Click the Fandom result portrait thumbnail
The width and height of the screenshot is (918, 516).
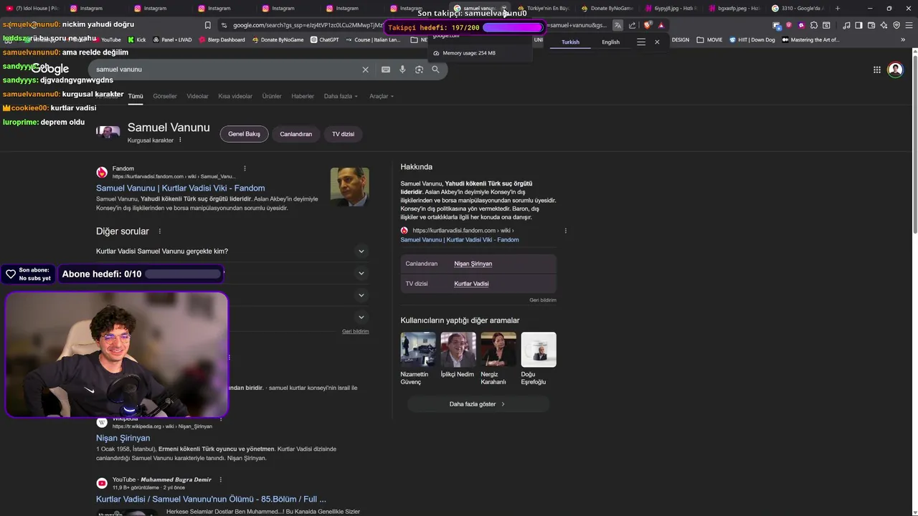point(349,187)
